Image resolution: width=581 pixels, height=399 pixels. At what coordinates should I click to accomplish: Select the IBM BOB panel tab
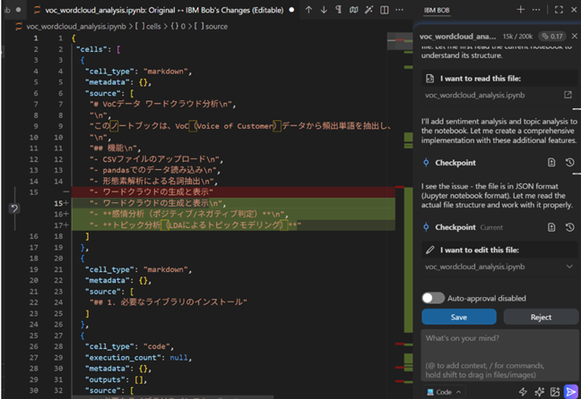pos(437,11)
